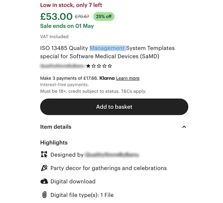
Task: Click the party popper decor icon
Action: pos(44,168)
